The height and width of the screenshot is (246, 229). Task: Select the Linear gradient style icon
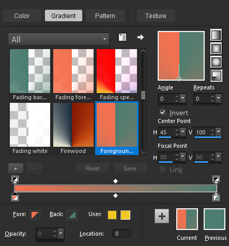(216, 35)
